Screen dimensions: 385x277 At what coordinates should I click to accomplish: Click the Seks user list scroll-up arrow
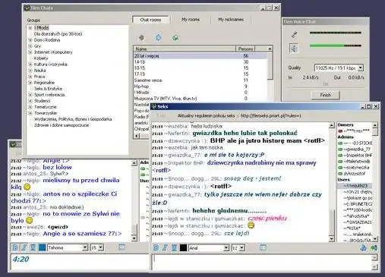375,125
